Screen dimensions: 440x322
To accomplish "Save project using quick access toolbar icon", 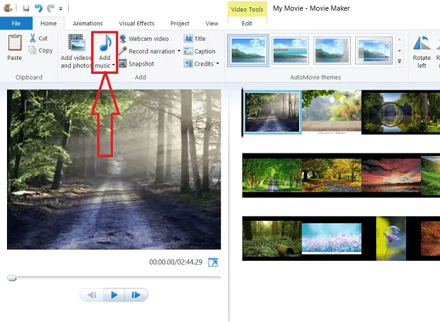I will 26,8.
